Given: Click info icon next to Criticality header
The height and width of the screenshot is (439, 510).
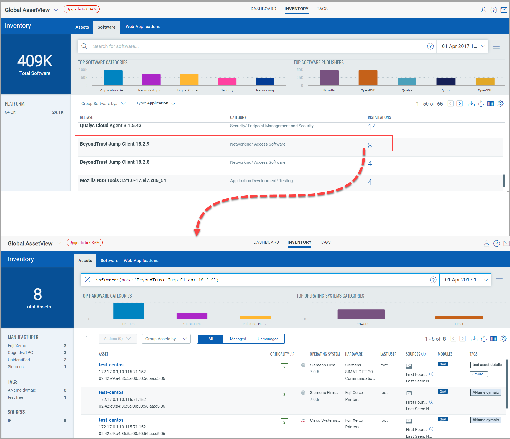Looking at the screenshot, I should 292,354.
